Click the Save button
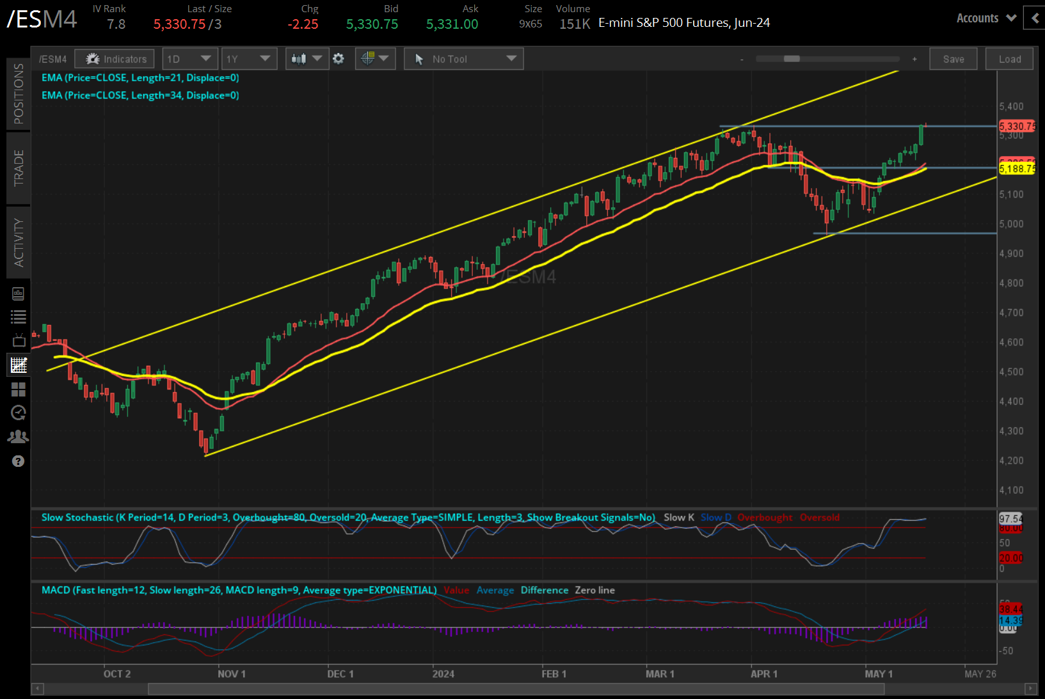Screen dimensions: 1045x699 [x=953, y=58]
